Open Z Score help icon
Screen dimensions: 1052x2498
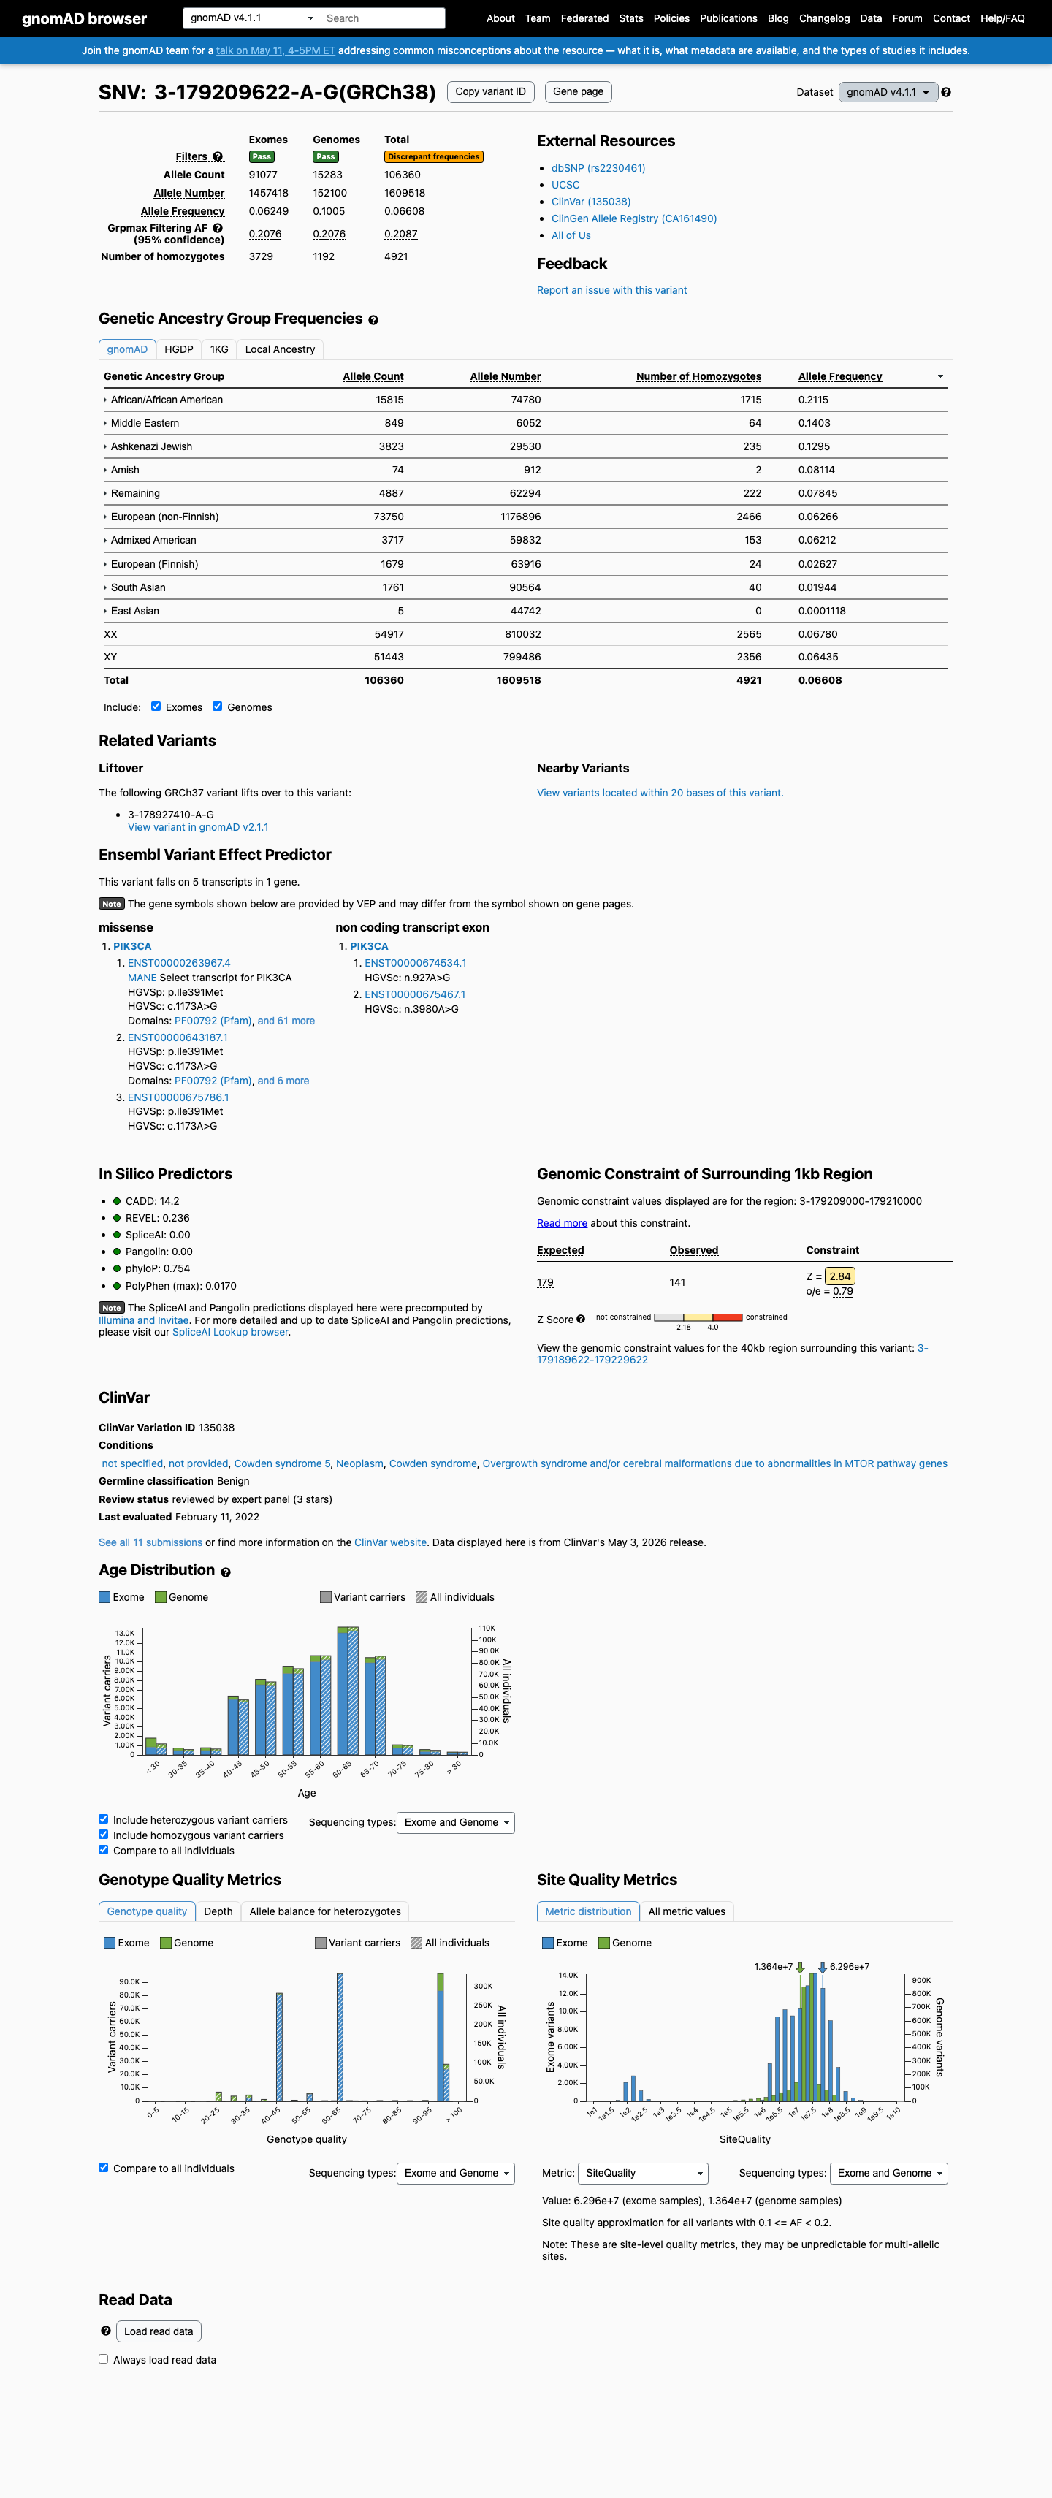point(581,1319)
